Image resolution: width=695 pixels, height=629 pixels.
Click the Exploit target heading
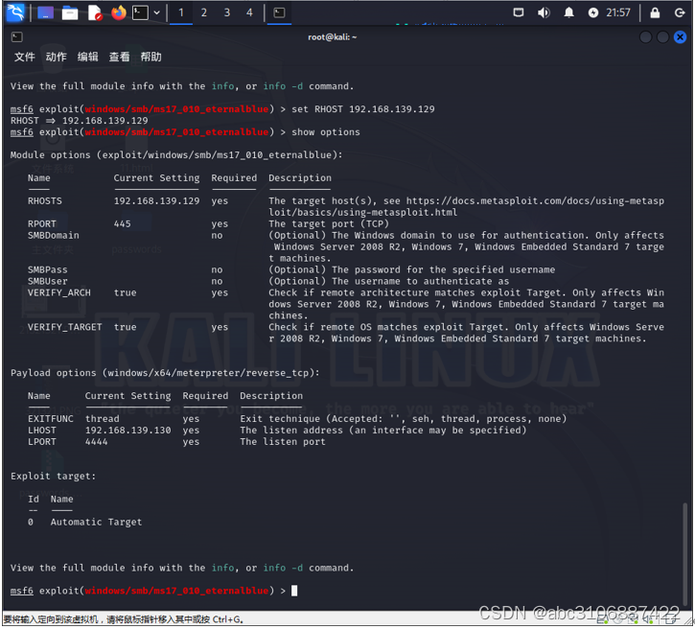[53, 477]
